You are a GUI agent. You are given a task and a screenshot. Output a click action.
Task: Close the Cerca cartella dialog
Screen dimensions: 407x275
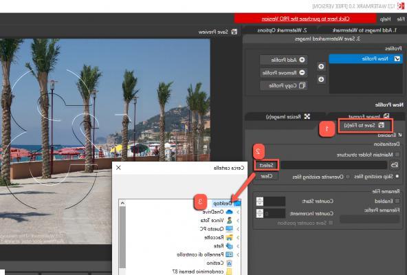(x=118, y=168)
